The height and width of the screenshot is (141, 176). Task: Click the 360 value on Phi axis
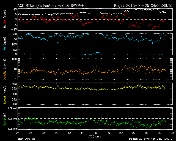click(x=14, y=34)
